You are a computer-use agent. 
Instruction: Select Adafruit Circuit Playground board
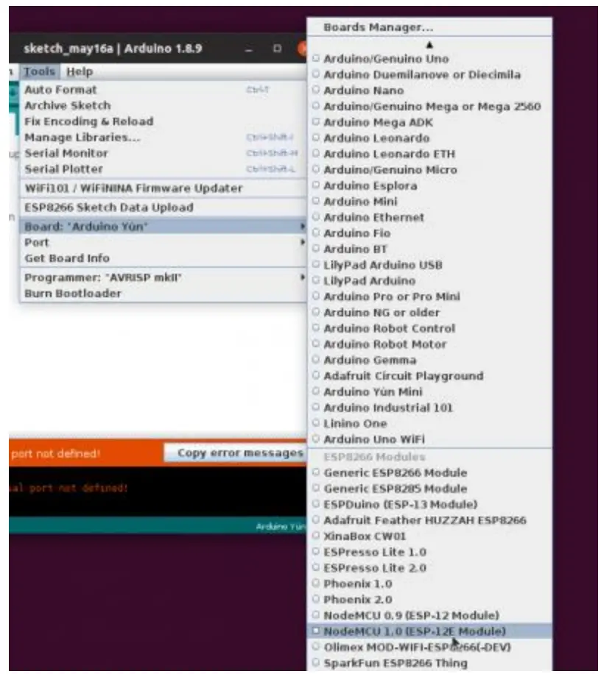(429, 376)
